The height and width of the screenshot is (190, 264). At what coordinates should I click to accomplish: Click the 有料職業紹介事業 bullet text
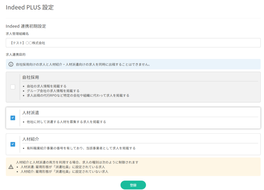(81, 148)
